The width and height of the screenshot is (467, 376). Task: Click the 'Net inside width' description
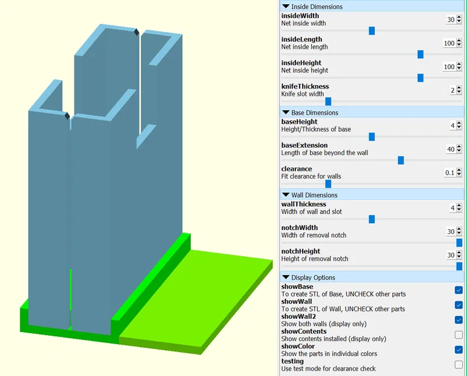[x=303, y=23]
